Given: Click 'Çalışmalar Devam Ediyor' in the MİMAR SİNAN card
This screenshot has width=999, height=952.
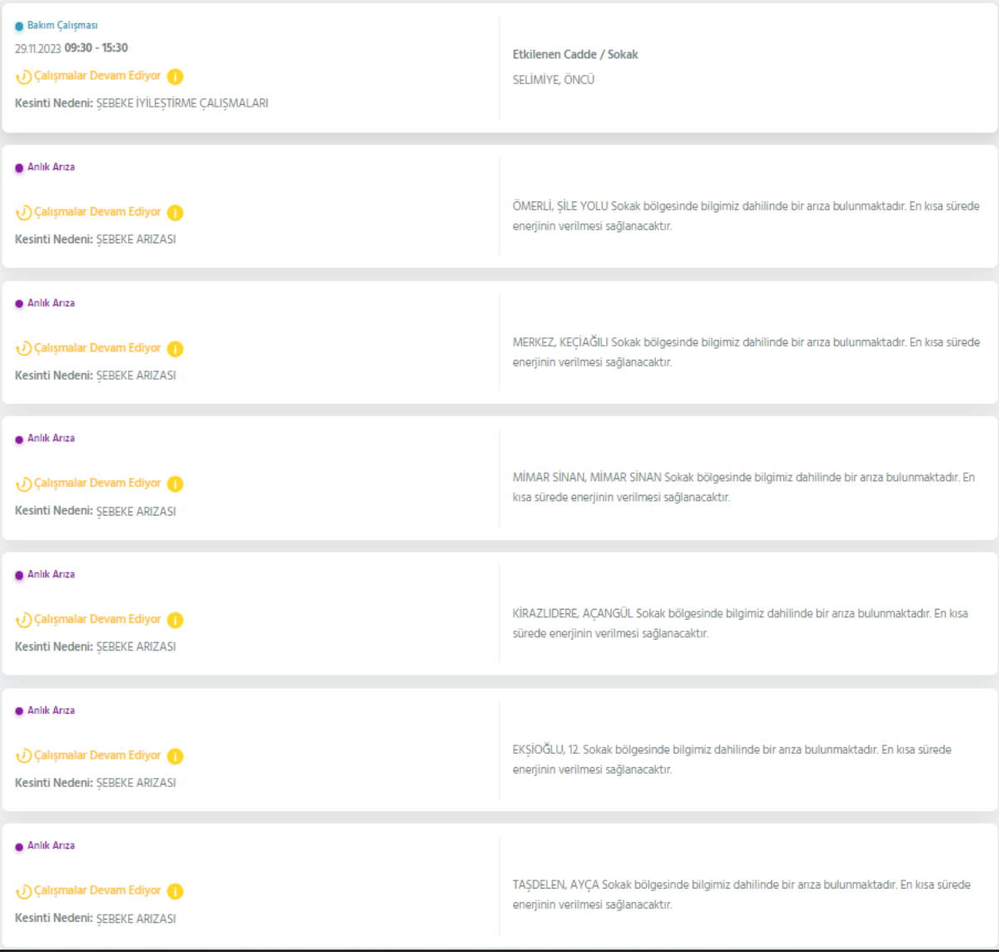Looking at the screenshot, I should tap(97, 483).
